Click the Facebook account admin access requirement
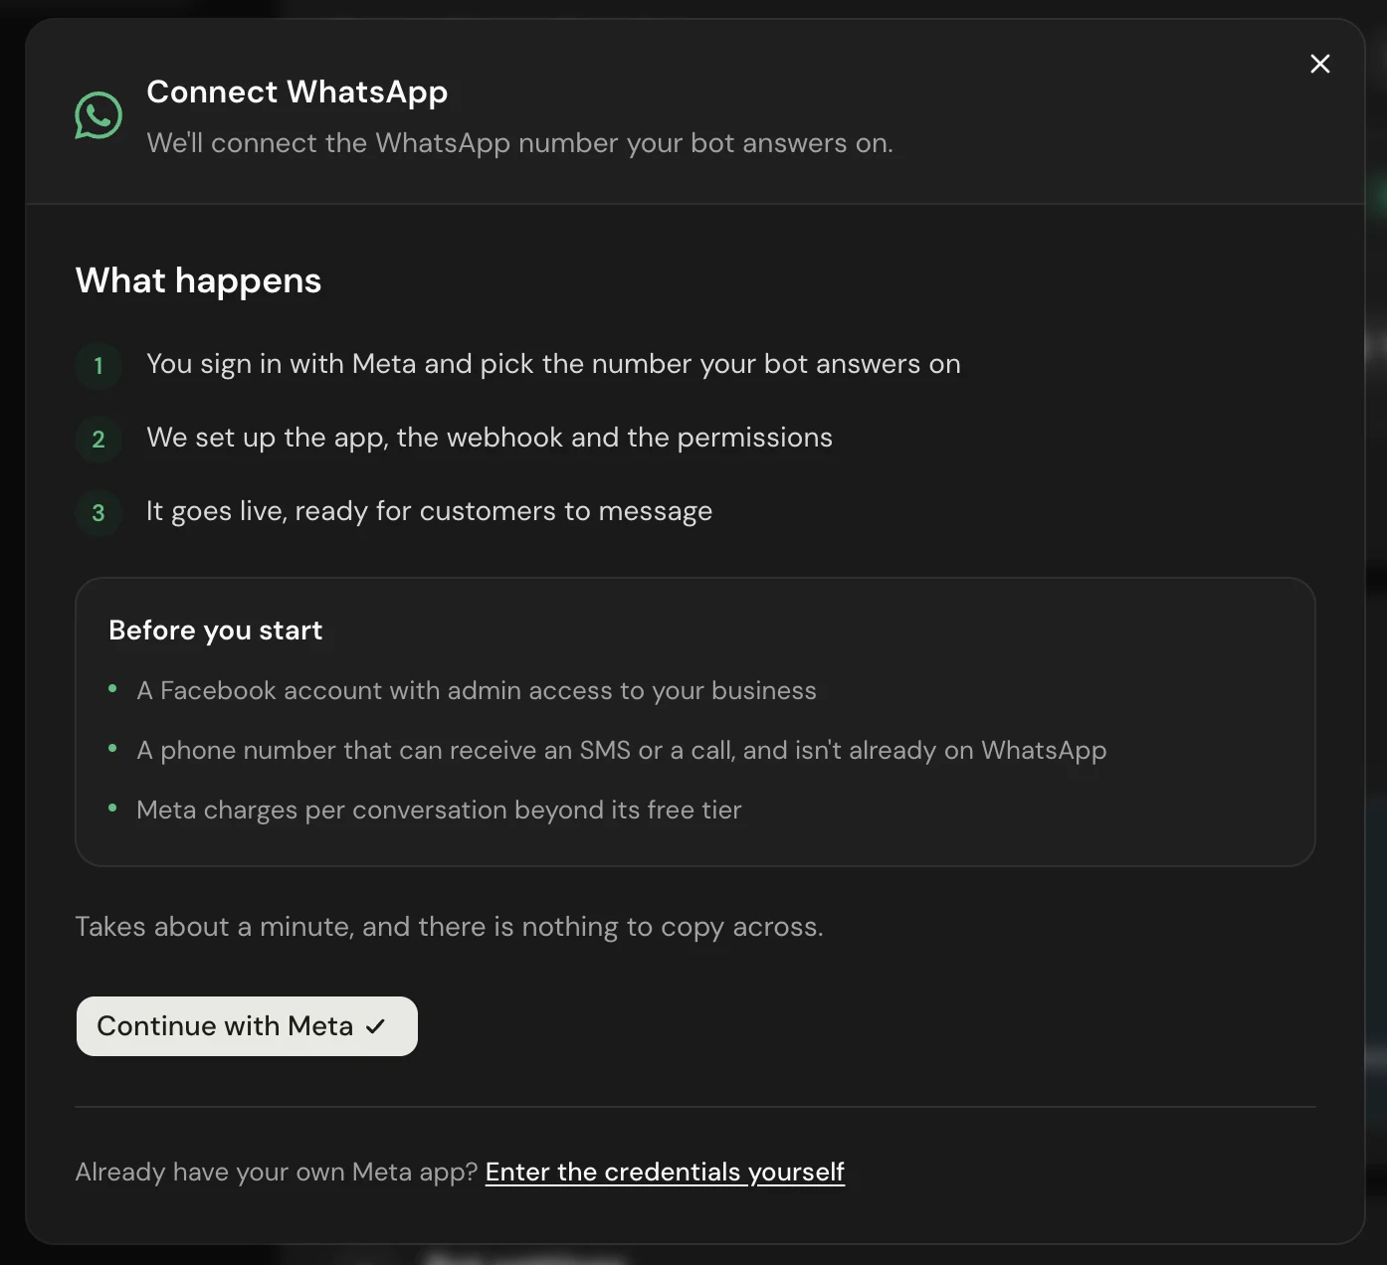Screen dimensions: 1387x1265 (477, 690)
